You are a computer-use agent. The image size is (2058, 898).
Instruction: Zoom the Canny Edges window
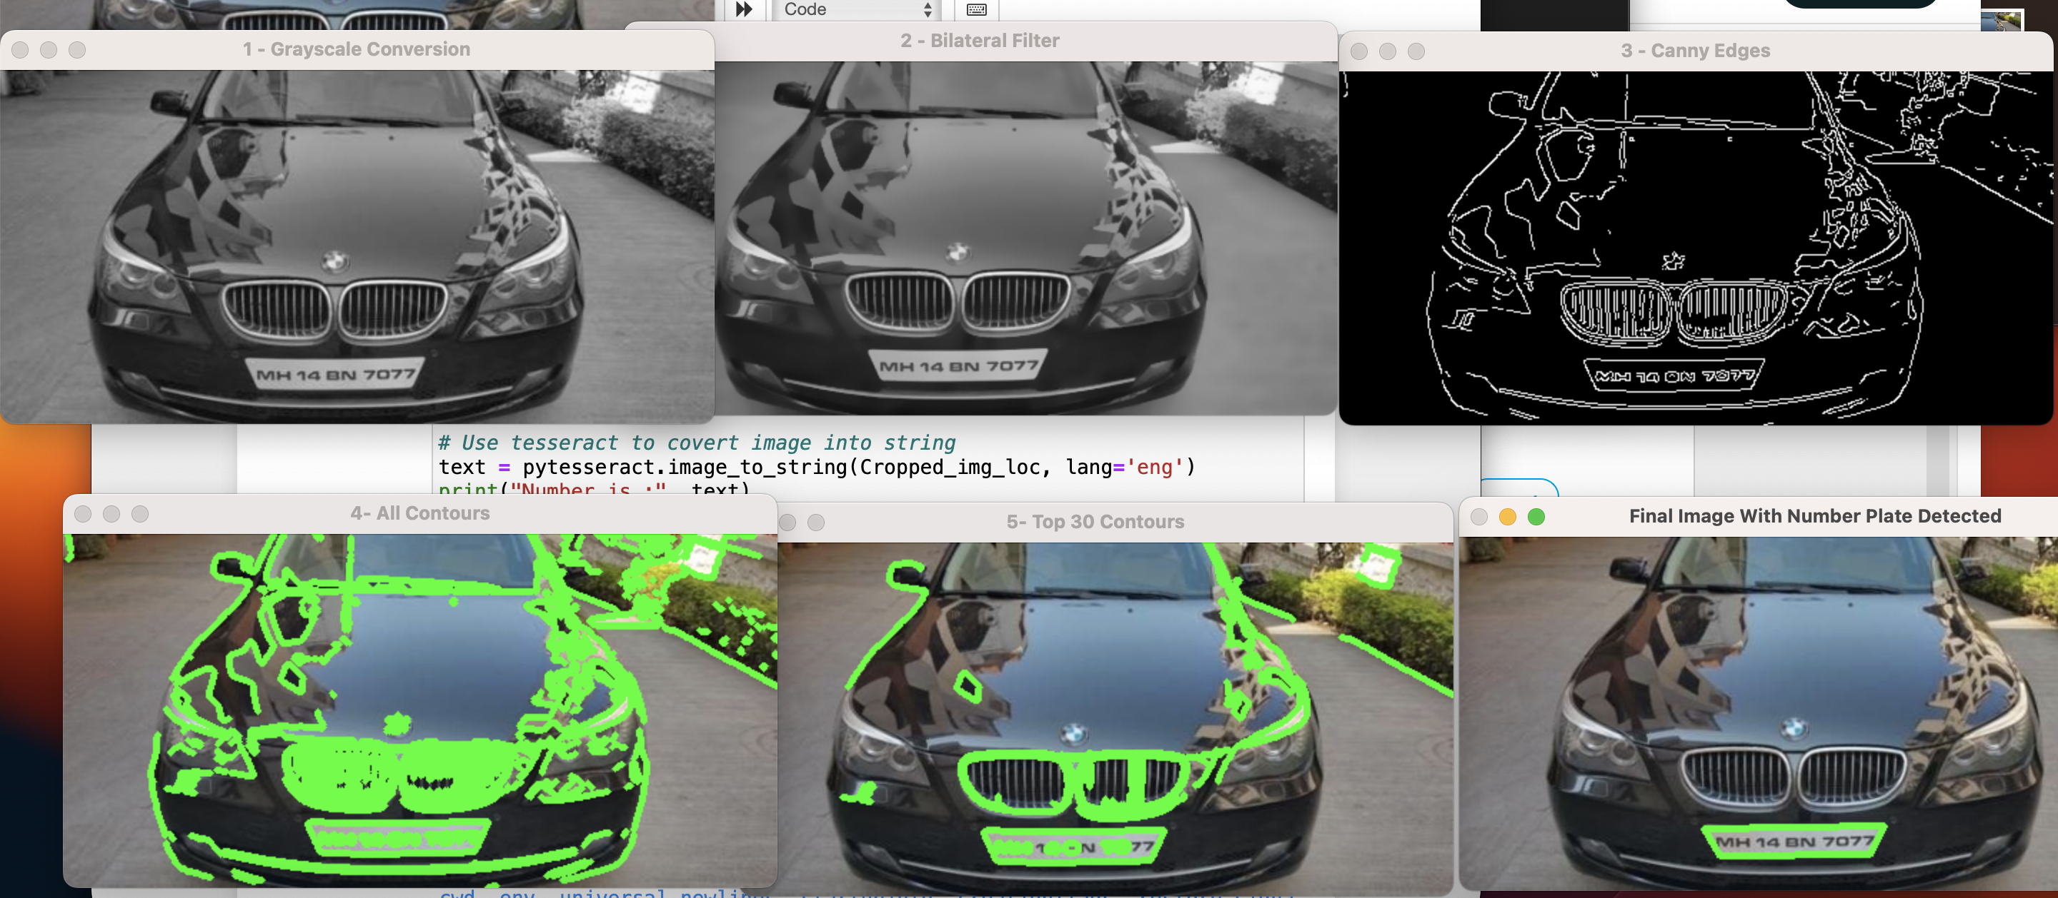pos(1416,52)
